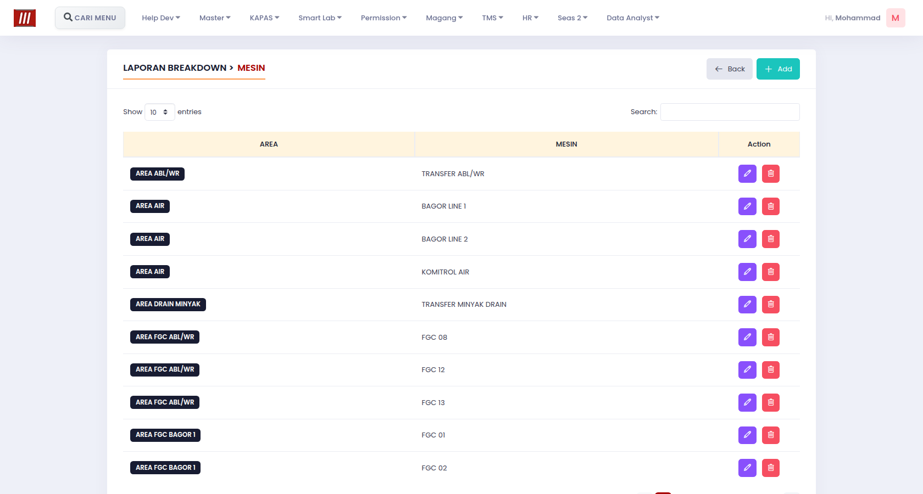Image resolution: width=923 pixels, height=494 pixels.
Task: Open the Mohammad user avatar
Action: pyautogui.click(x=896, y=18)
